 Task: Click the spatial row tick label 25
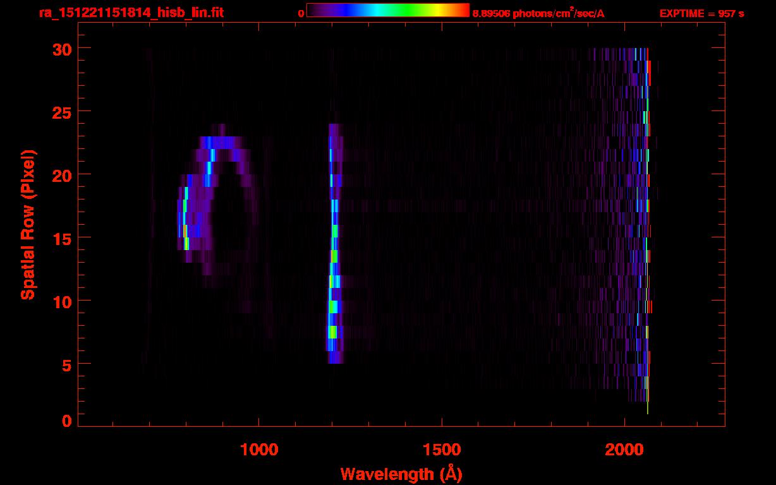pos(61,112)
